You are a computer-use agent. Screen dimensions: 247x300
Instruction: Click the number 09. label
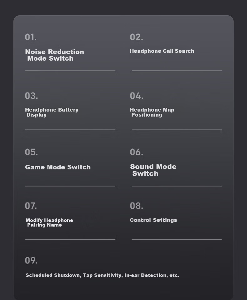(x=31, y=261)
